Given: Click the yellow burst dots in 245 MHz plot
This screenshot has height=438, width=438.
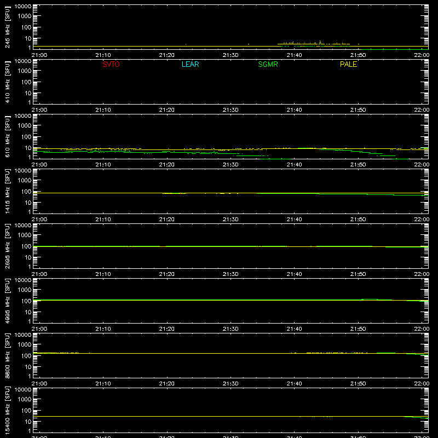Looking at the screenshot, I should point(314,43).
